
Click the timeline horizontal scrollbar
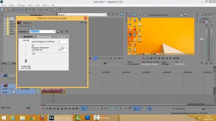coord(115,105)
